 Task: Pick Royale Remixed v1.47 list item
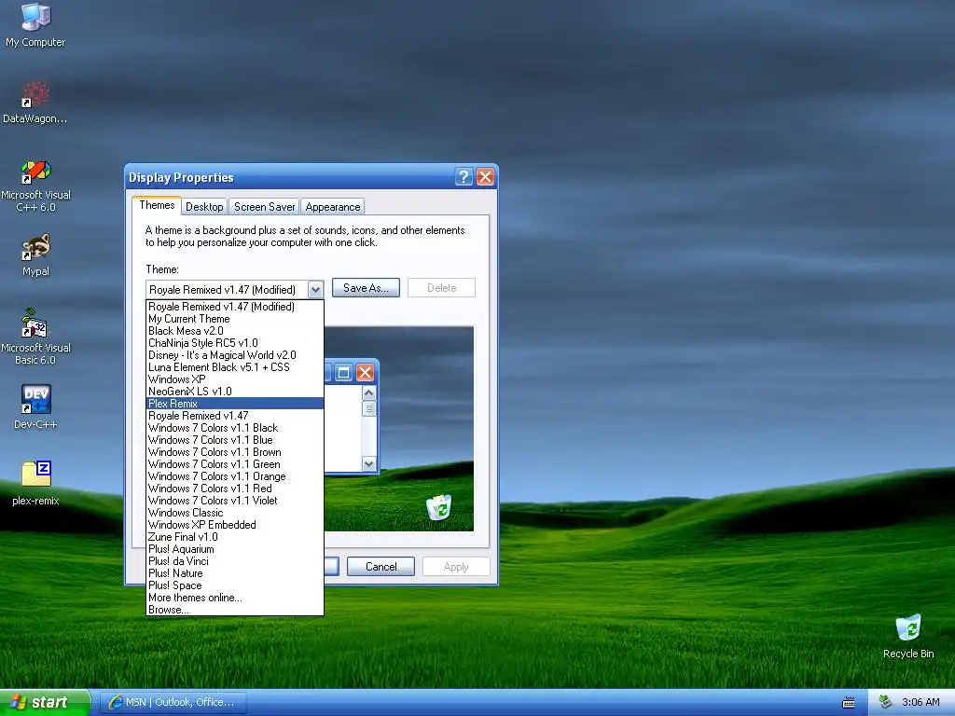coord(235,415)
